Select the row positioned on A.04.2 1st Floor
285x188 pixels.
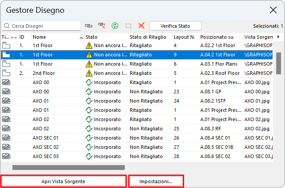(x=137, y=55)
